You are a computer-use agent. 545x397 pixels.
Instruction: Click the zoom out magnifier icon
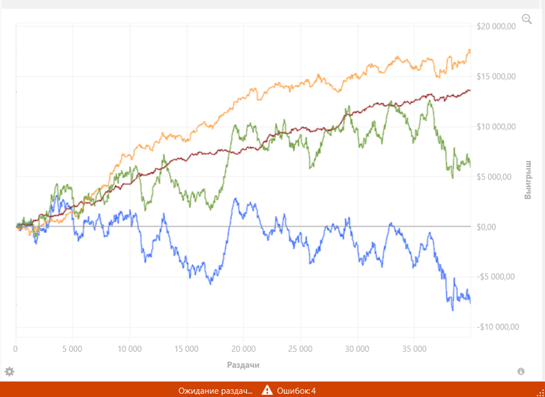pos(526,20)
